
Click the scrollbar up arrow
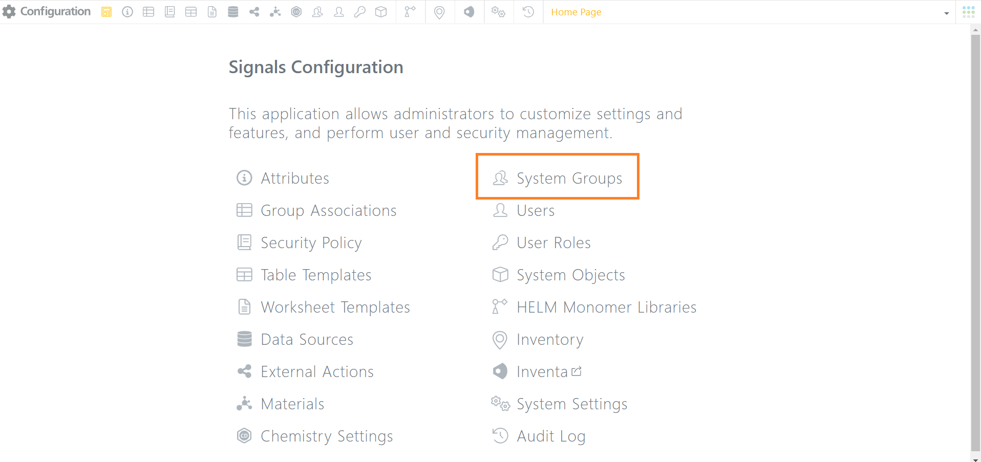coord(975,30)
